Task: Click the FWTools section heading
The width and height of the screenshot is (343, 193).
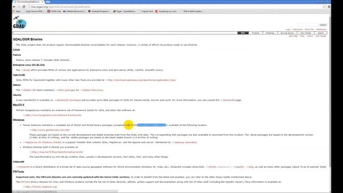Action: [x=18, y=172]
